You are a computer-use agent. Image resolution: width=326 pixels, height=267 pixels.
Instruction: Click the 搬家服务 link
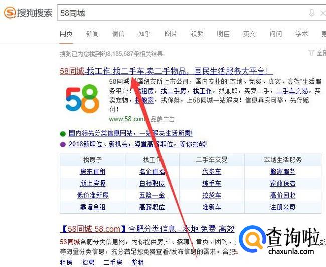[x=283, y=172]
